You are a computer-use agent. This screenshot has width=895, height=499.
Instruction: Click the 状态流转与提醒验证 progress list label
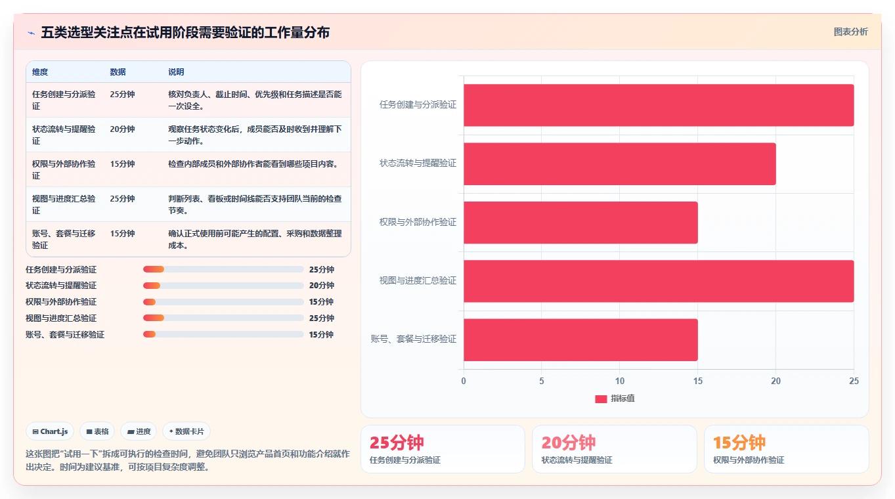(x=61, y=286)
